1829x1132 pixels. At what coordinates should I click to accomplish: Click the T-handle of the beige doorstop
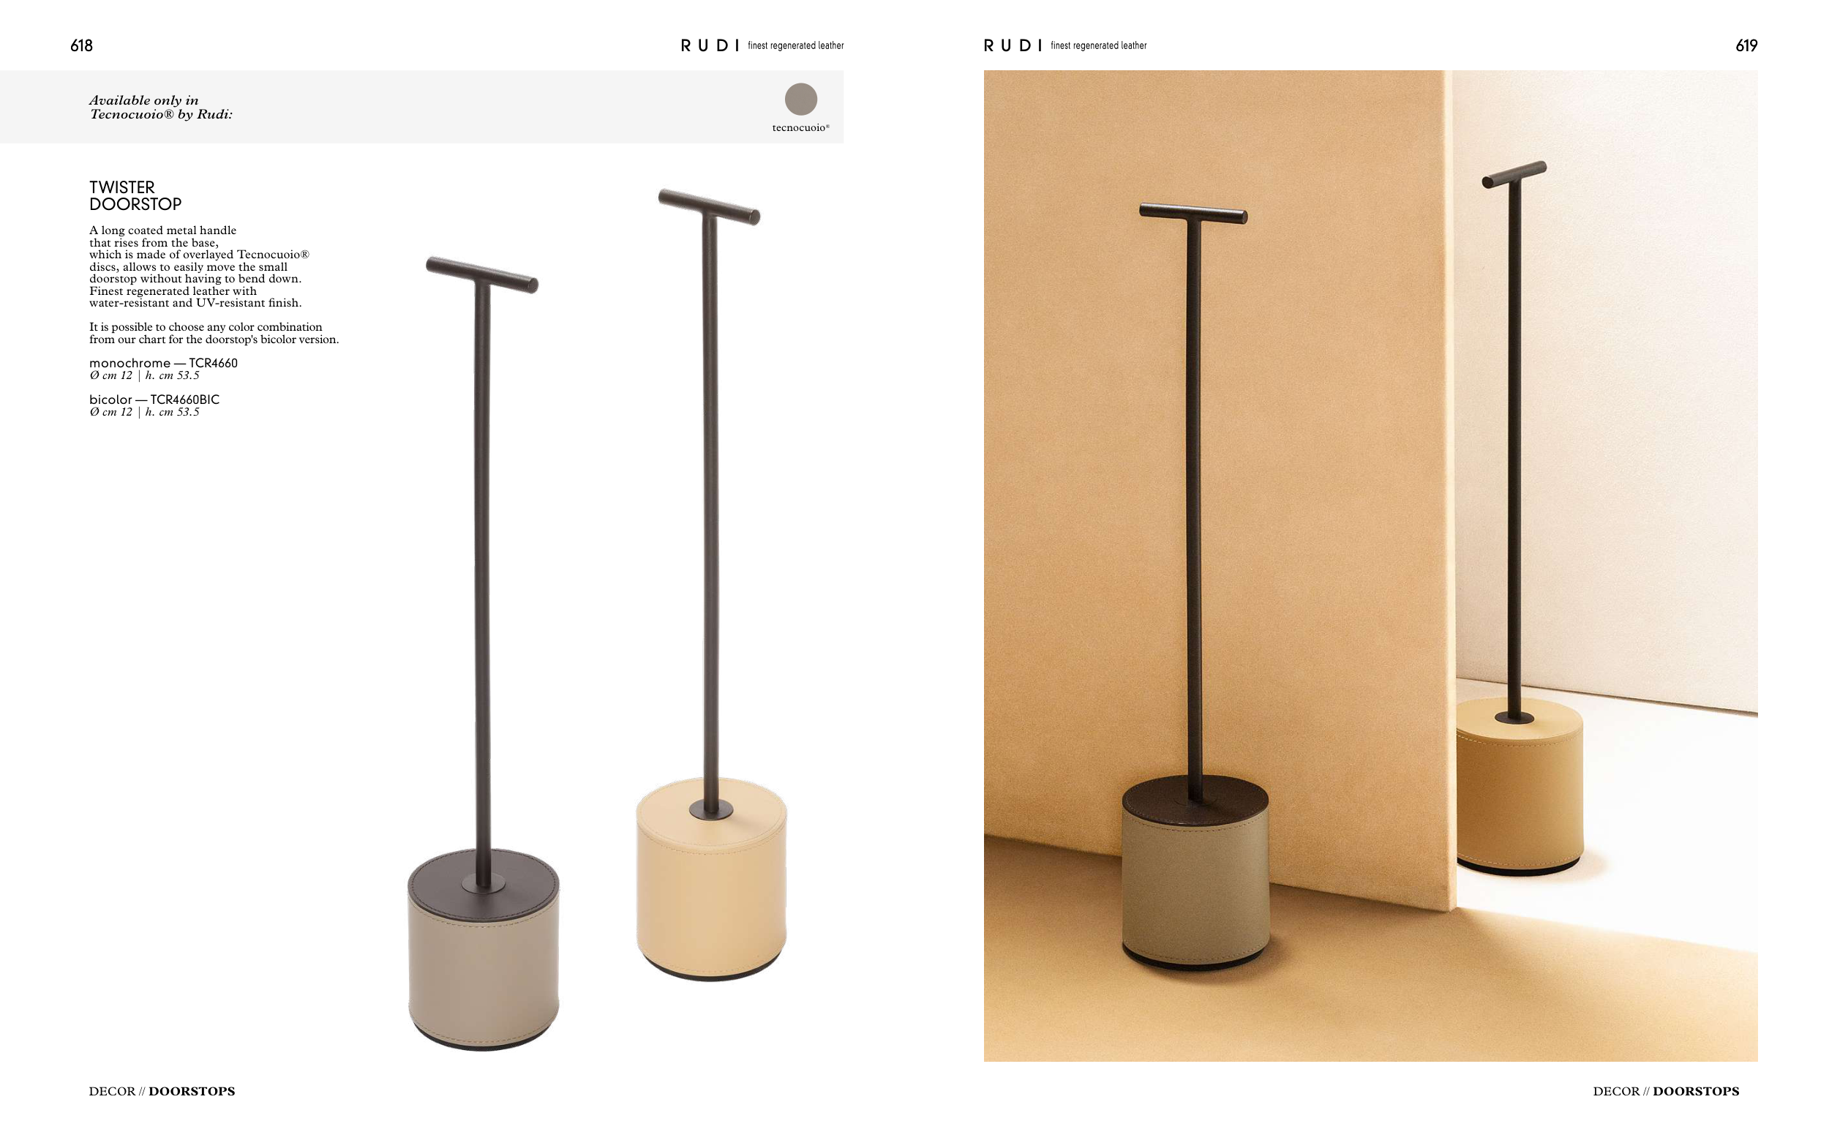pos(709,206)
